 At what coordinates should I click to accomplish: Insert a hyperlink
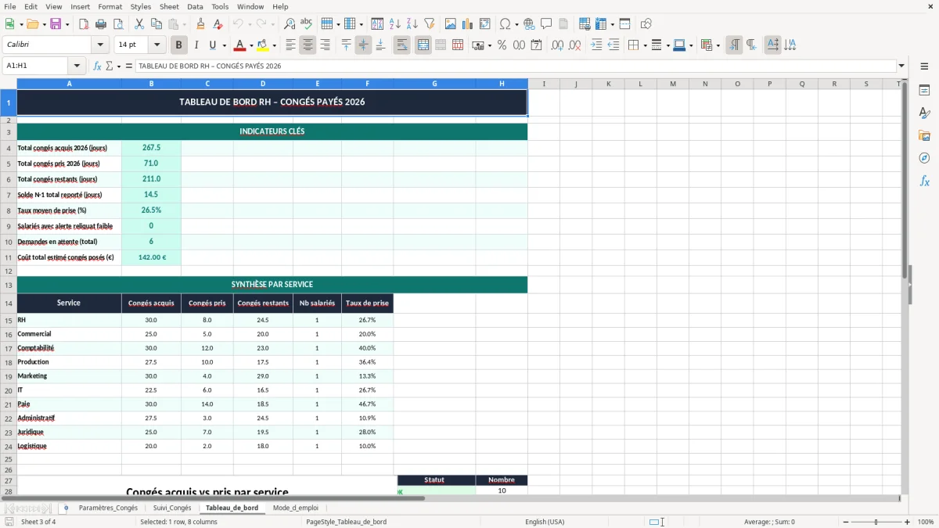529,24
